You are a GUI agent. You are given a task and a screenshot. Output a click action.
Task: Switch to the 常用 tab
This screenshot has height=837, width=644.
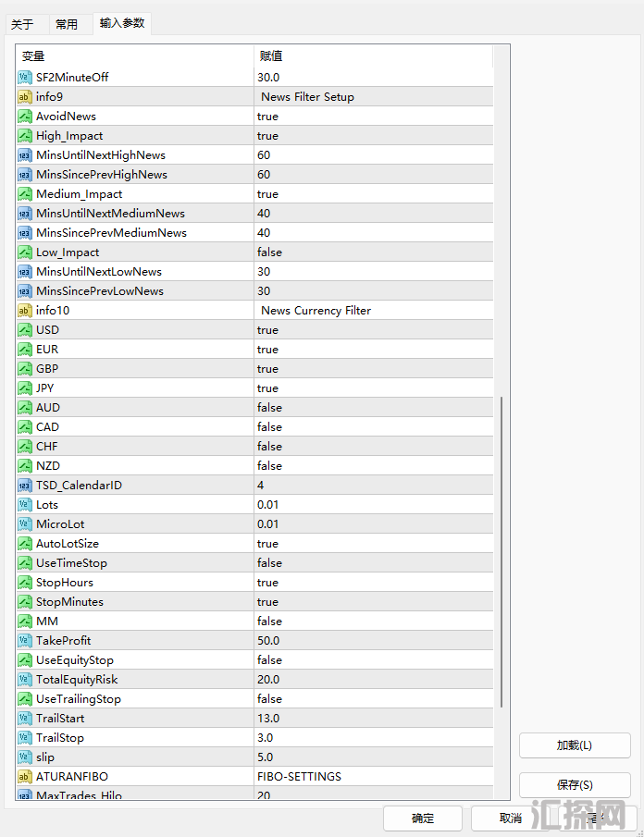(67, 24)
